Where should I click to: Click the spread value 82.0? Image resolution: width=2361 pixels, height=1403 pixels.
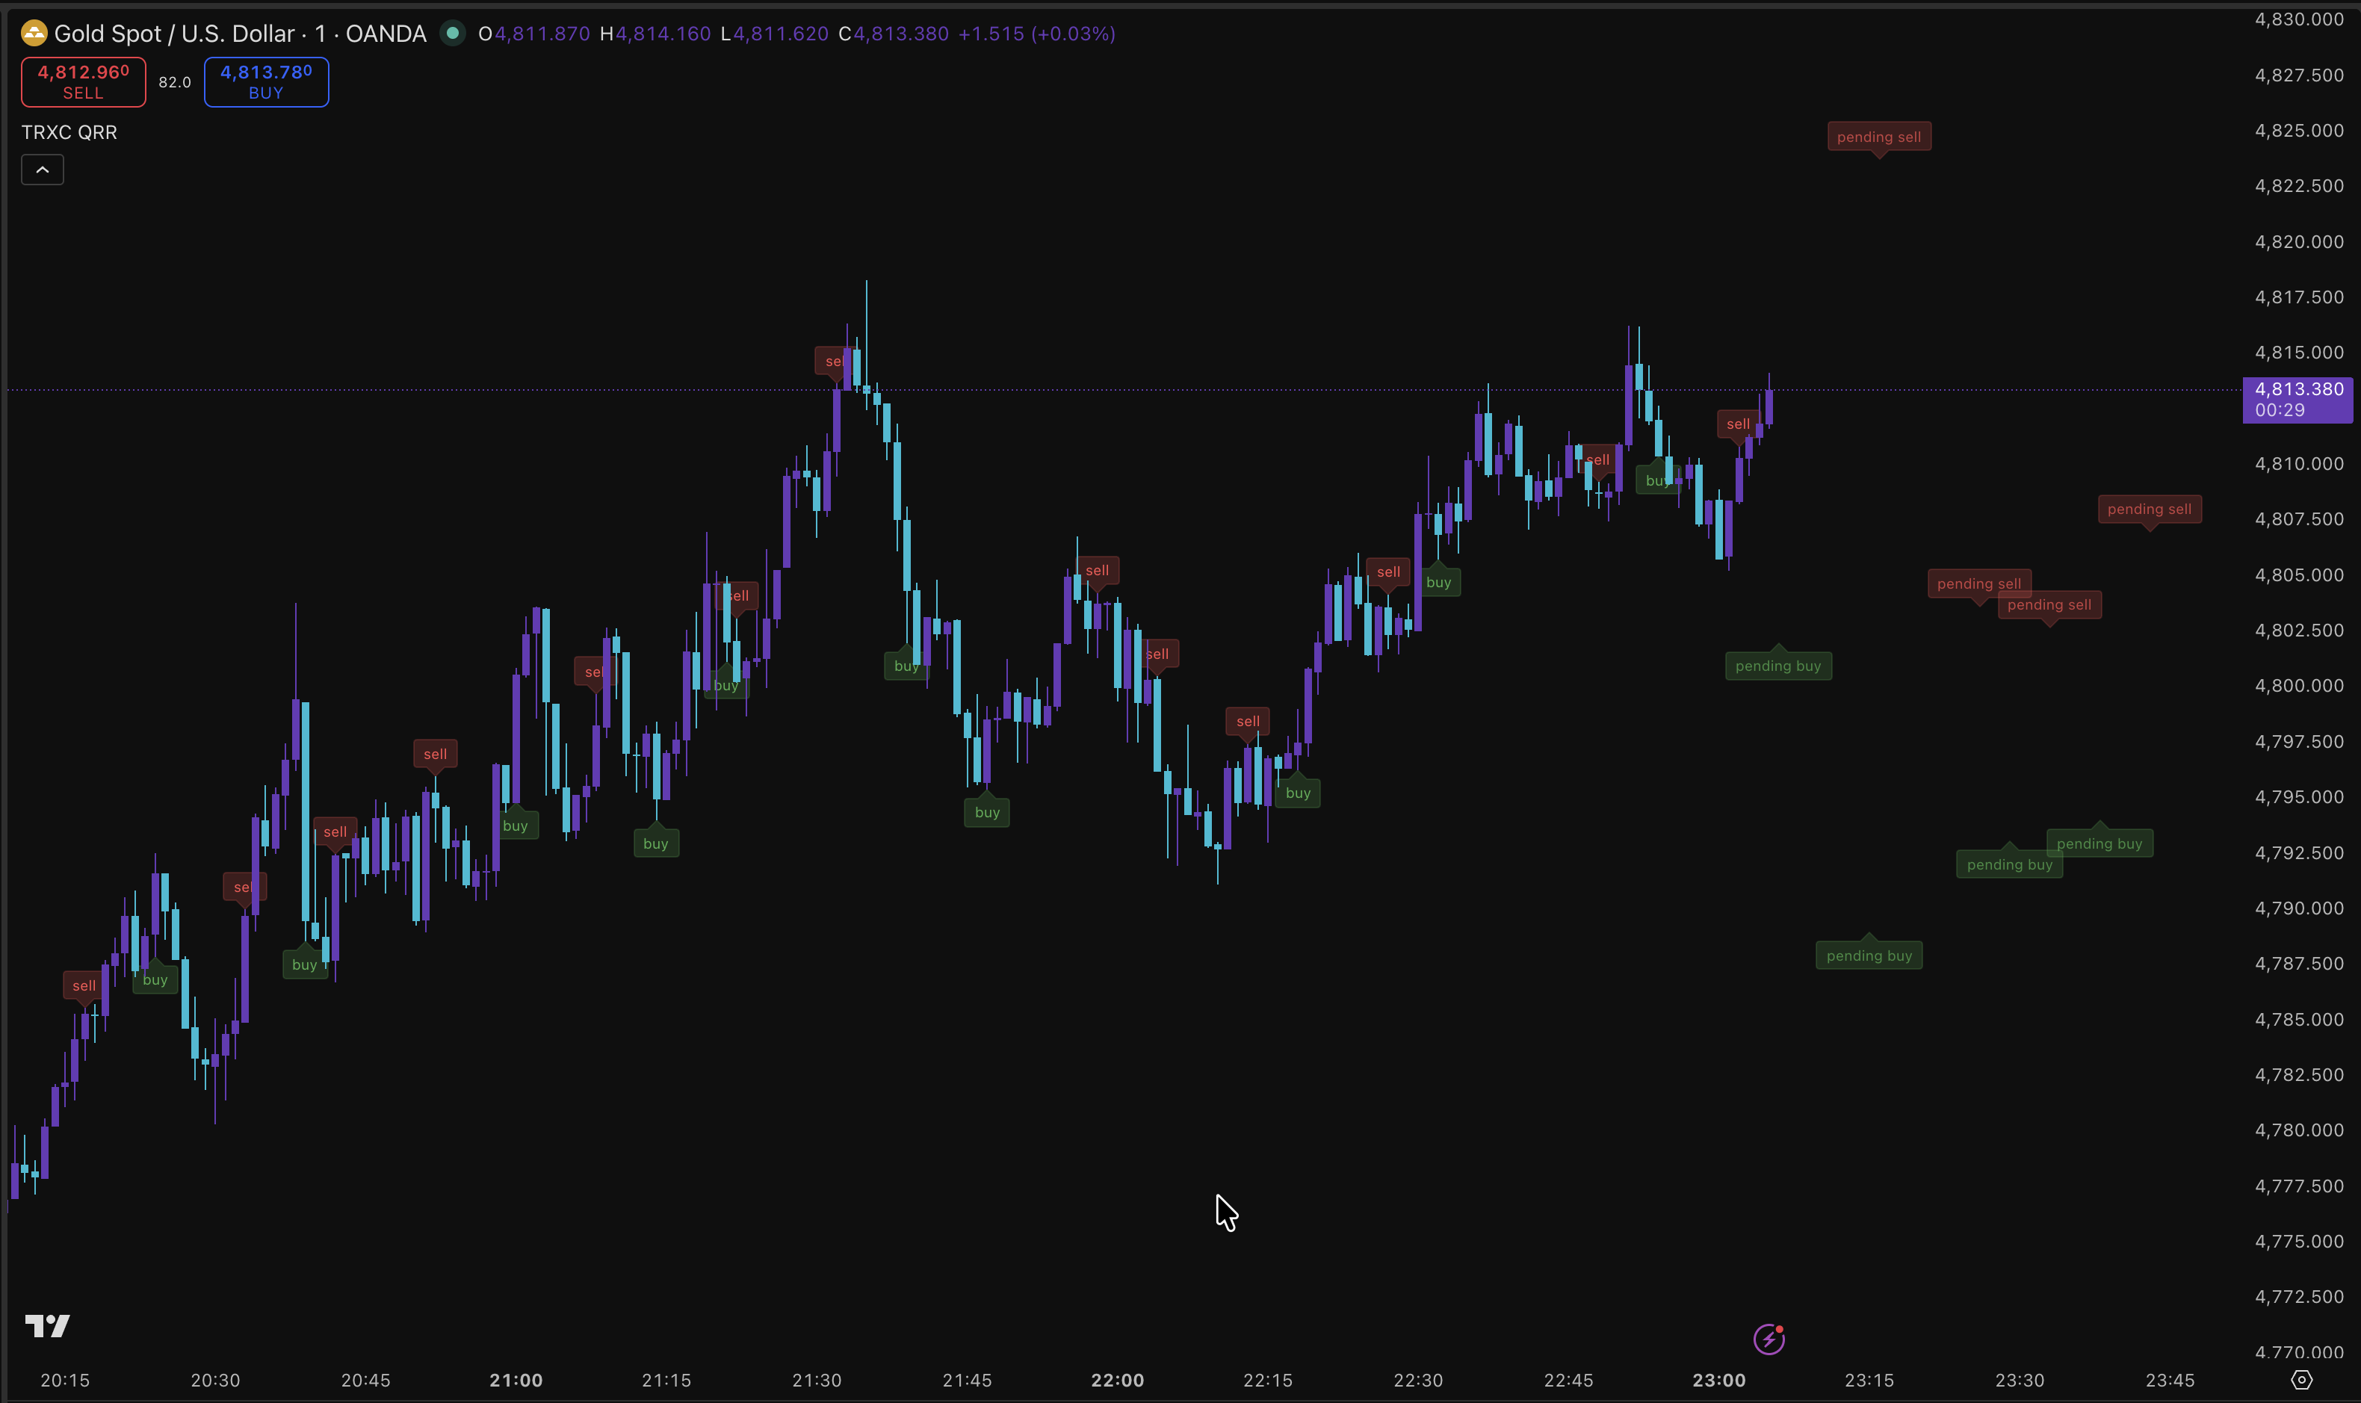coord(174,81)
